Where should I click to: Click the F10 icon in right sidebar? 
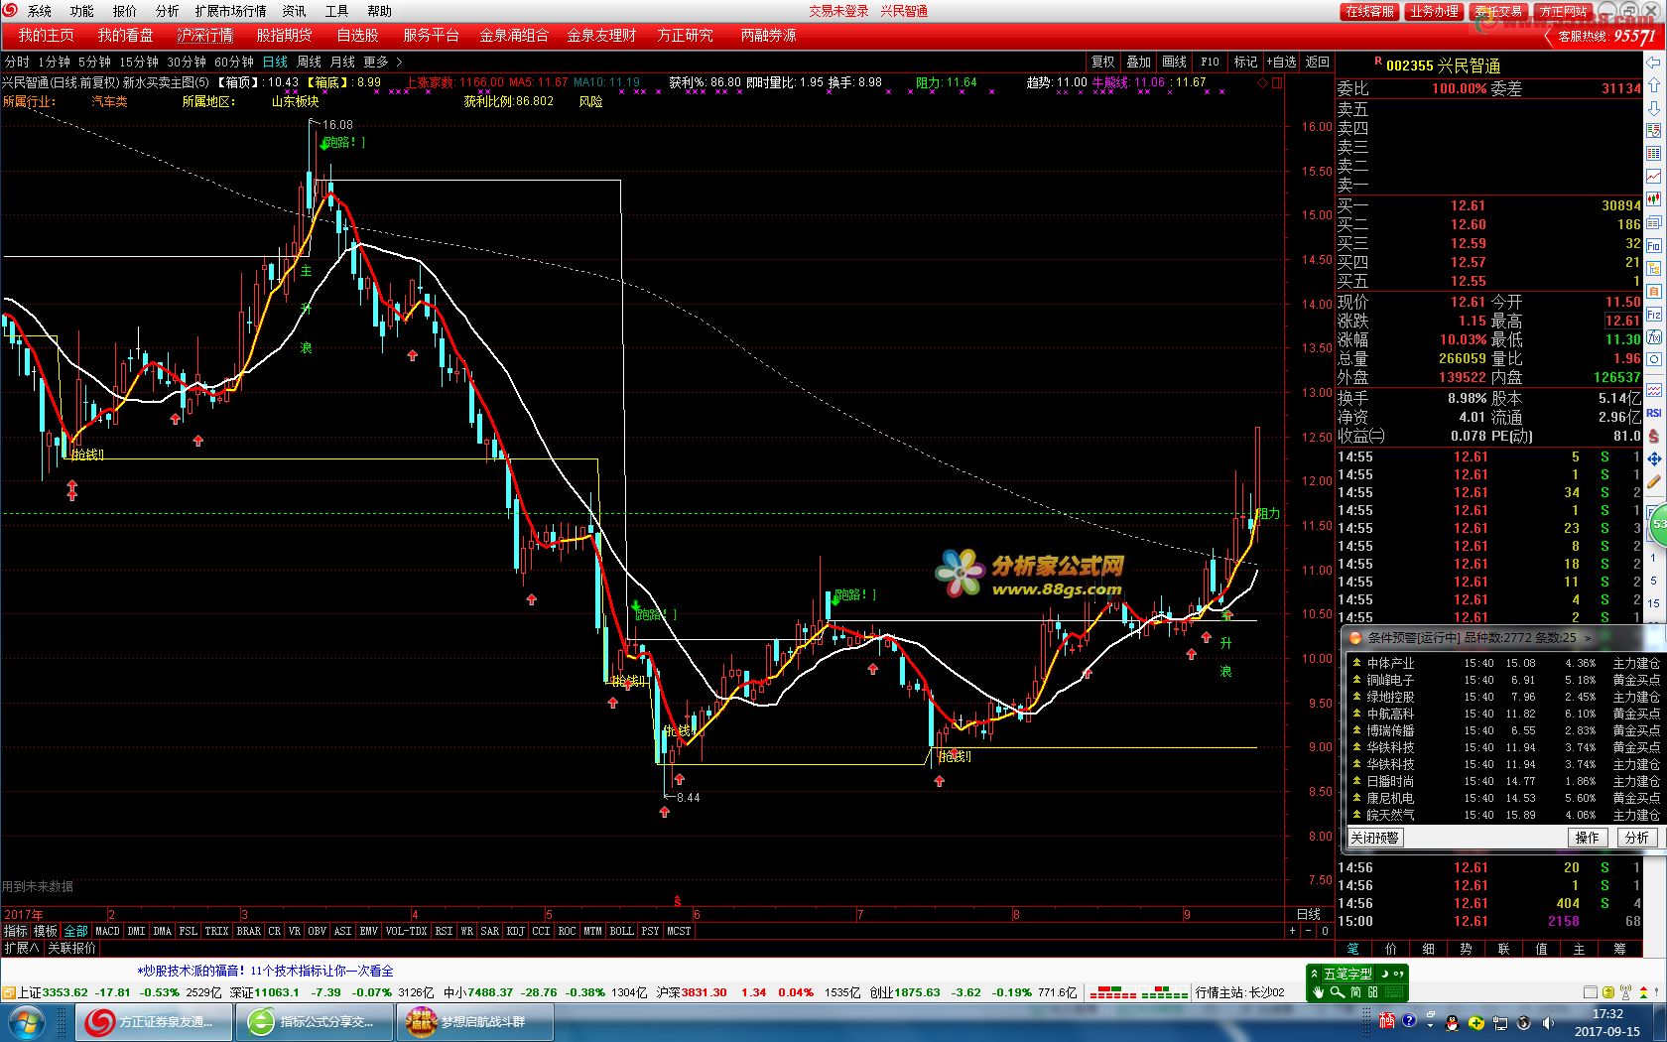point(1654,245)
